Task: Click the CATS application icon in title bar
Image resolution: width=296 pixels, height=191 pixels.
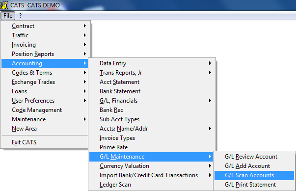Action: (x=4, y=5)
